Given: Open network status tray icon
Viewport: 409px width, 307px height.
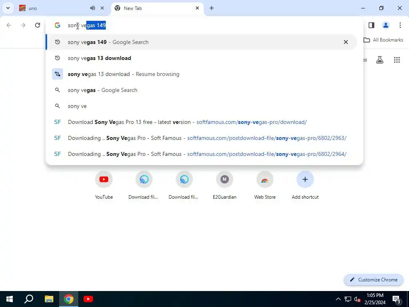Looking at the screenshot, I should click(348, 299).
